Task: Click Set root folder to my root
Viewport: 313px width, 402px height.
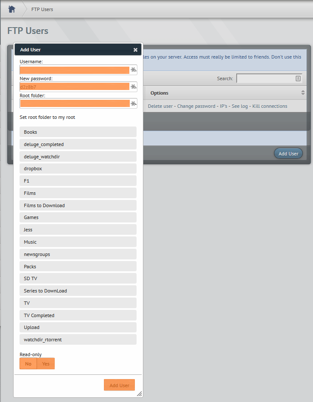Action: click(48, 117)
